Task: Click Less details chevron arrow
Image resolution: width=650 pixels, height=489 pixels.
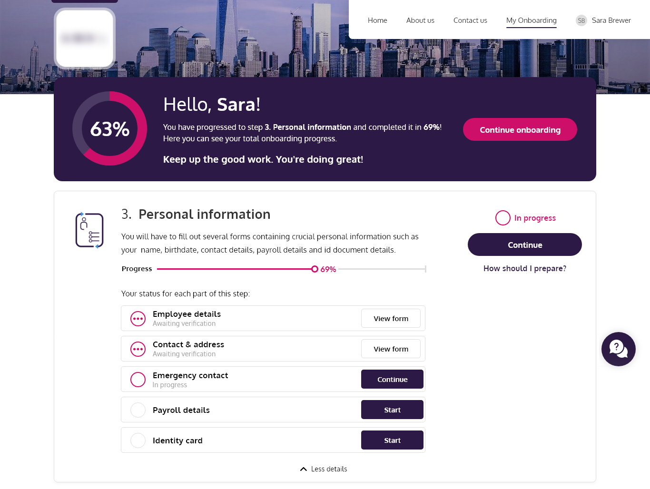Action: pyautogui.click(x=304, y=469)
